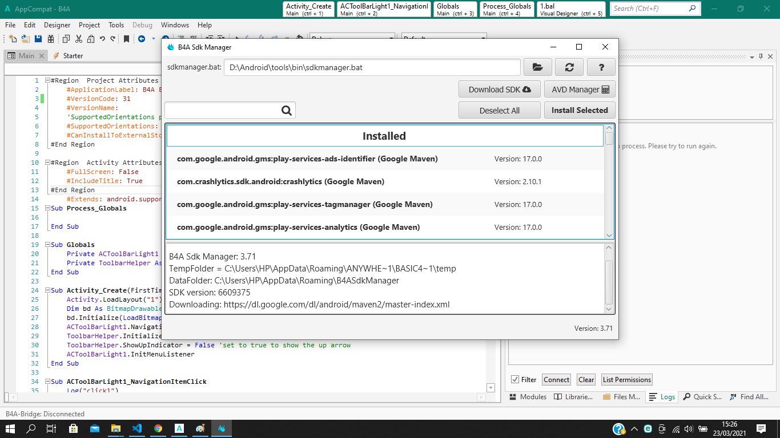The image size is (780, 438).
Task: Switch to the Starter tab
Action: pos(73,55)
